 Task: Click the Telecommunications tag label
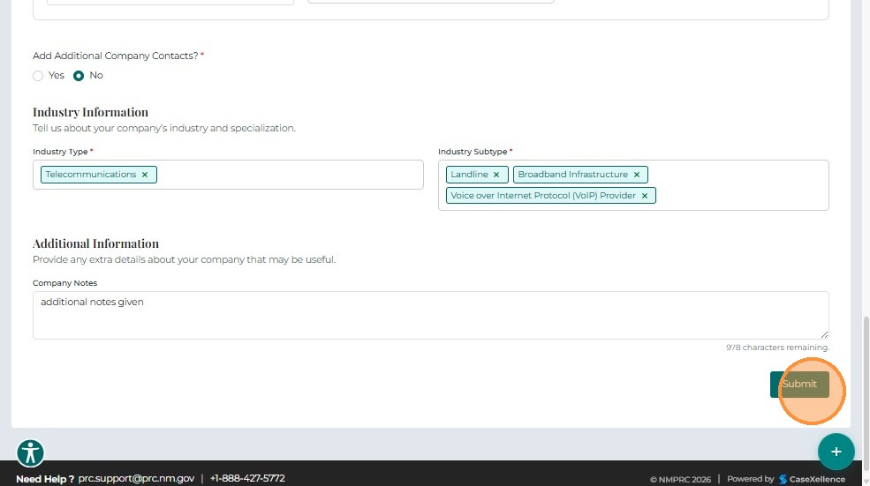tap(90, 175)
